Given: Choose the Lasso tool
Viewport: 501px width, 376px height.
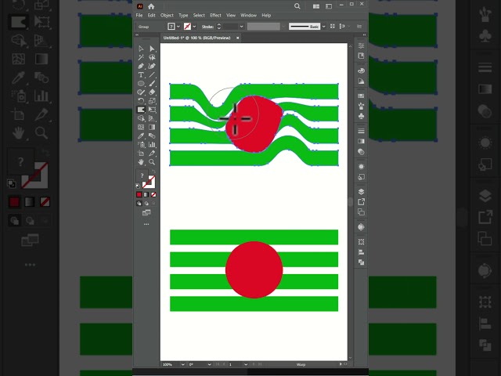Looking at the screenshot, I should tap(152, 57).
